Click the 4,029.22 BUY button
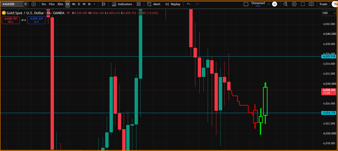This screenshot has height=151, width=338. click(x=36, y=20)
